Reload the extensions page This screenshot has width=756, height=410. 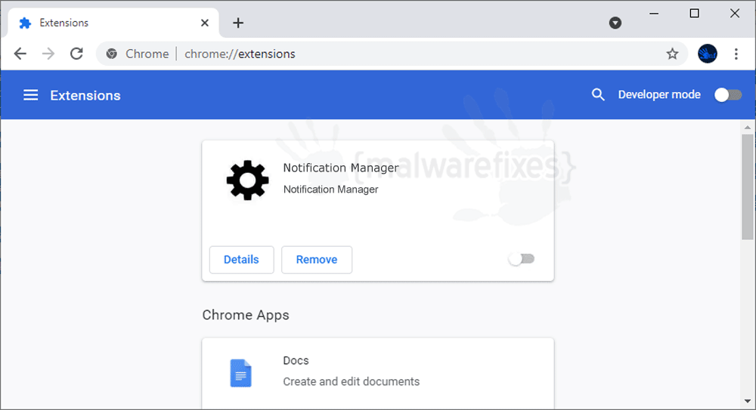coord(76,54)
